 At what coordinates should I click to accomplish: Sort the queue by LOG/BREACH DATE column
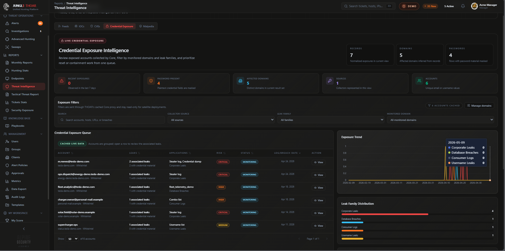(x=287, y=153)
